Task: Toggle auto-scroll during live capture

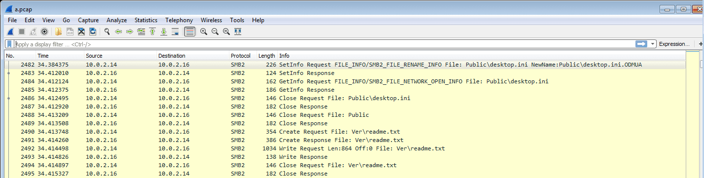Action: pos(175,32)
